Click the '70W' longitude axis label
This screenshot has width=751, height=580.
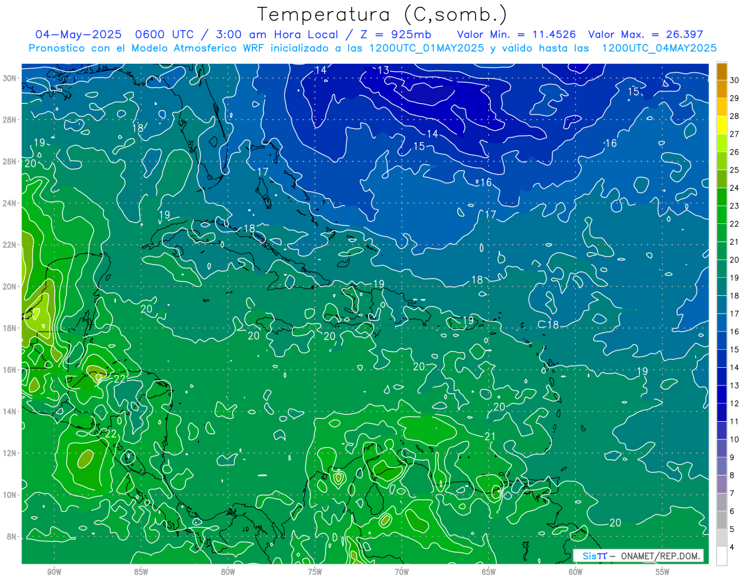pyautogui.click(x=402, y=572)
